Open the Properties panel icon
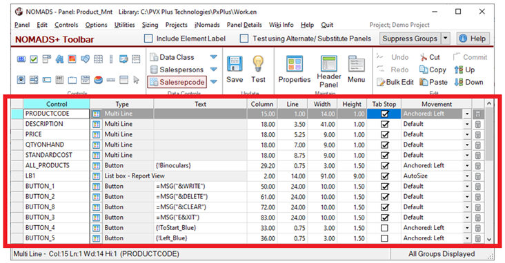Image resolution: width=505 pixels, height=263 pixels. point(295,63)
